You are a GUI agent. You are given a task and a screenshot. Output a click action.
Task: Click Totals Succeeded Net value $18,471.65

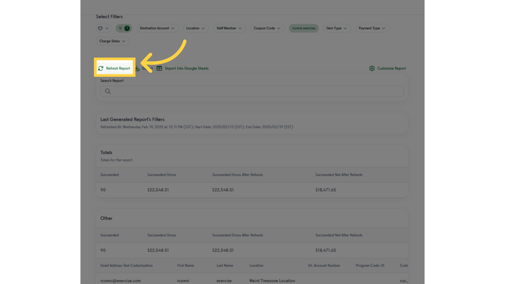coord(326,190)
